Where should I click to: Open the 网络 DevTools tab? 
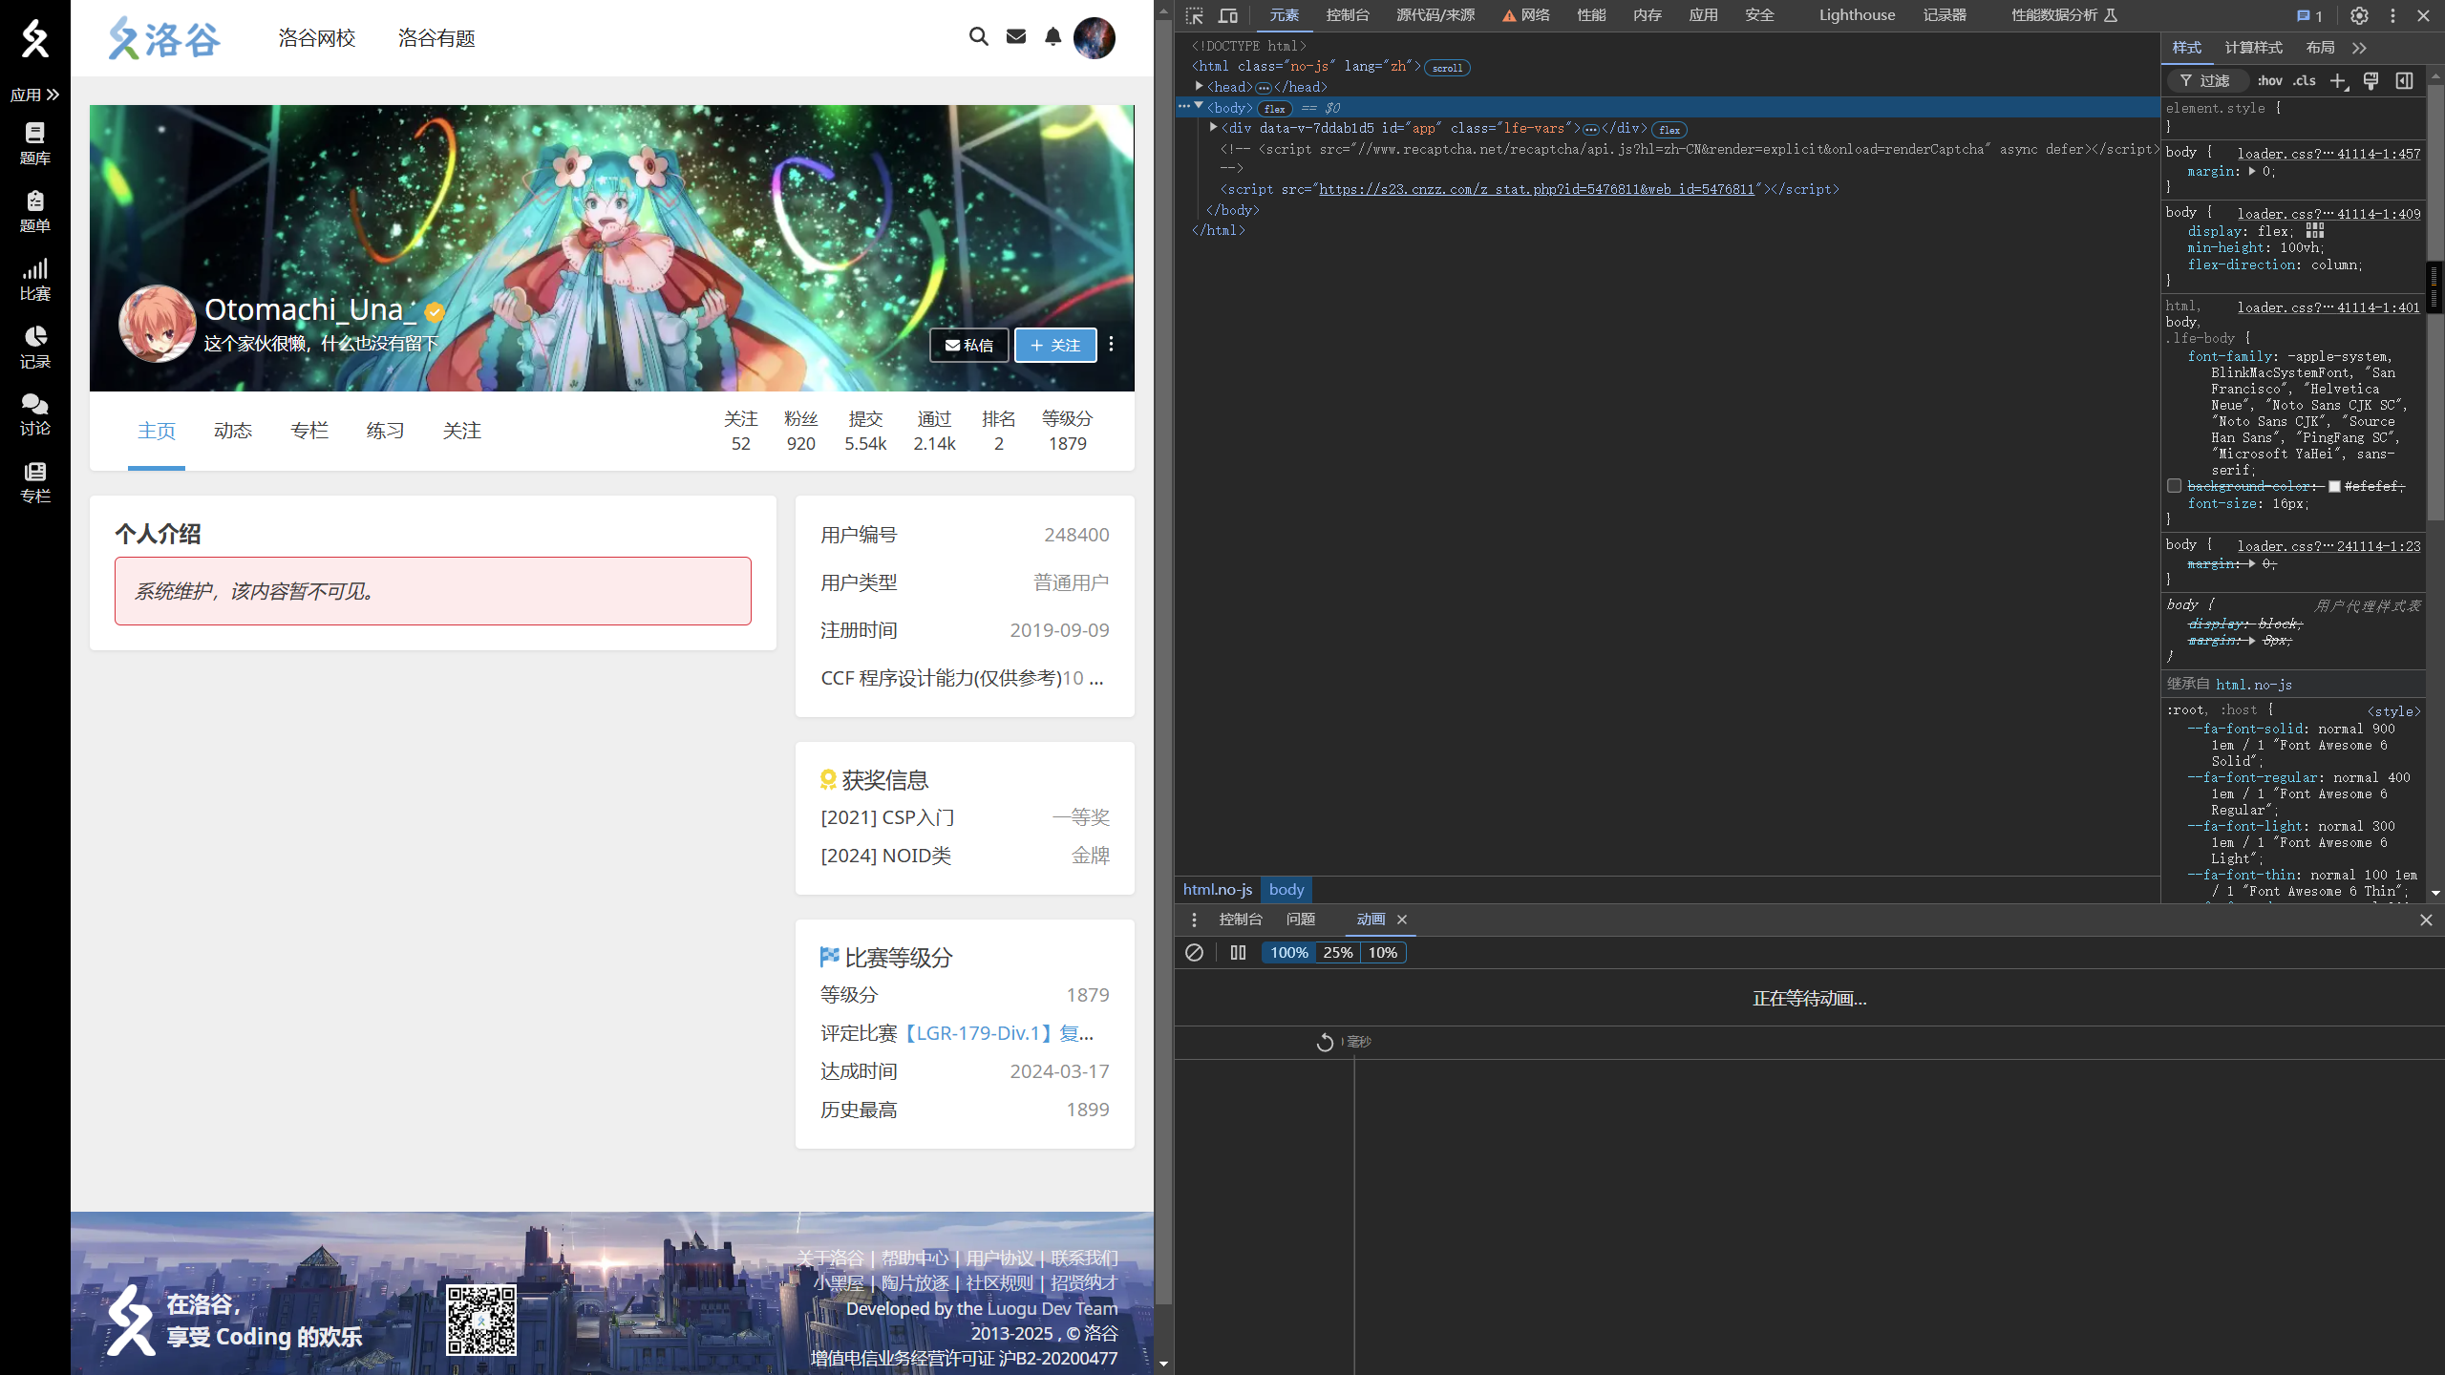(1526, 15)
